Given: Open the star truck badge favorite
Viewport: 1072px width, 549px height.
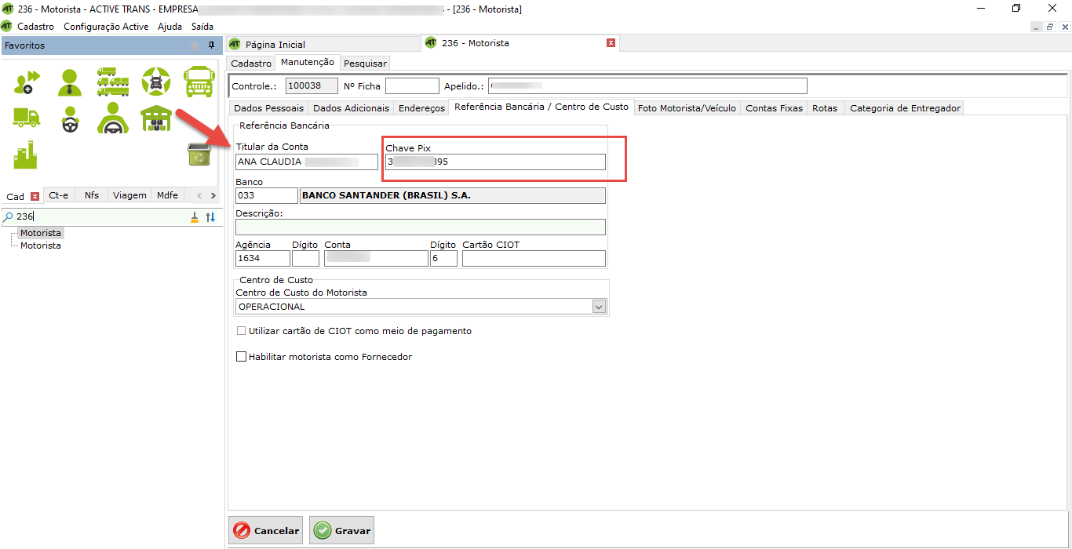Looking at the screenshot, I should [155, 82].
